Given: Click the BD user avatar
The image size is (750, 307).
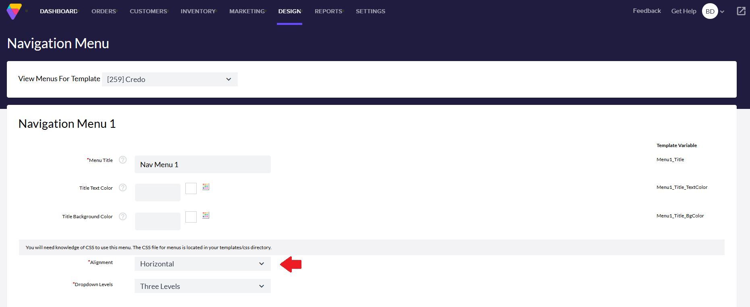Looking at the screenshot, I should 710,11.
